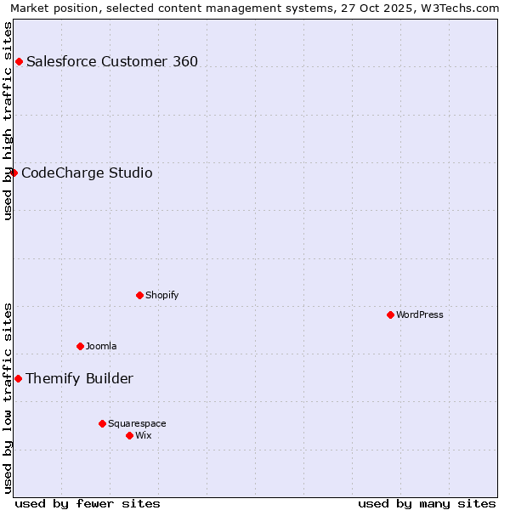Select the "Shopify" label text

coord(161,296)
